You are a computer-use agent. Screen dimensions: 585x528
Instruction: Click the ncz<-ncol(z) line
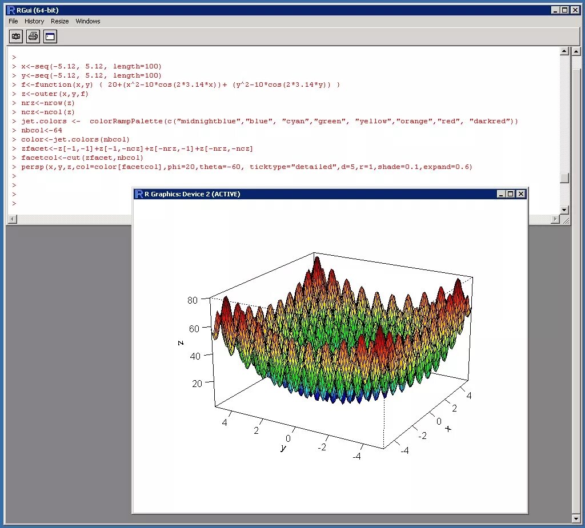click(48, 112)
